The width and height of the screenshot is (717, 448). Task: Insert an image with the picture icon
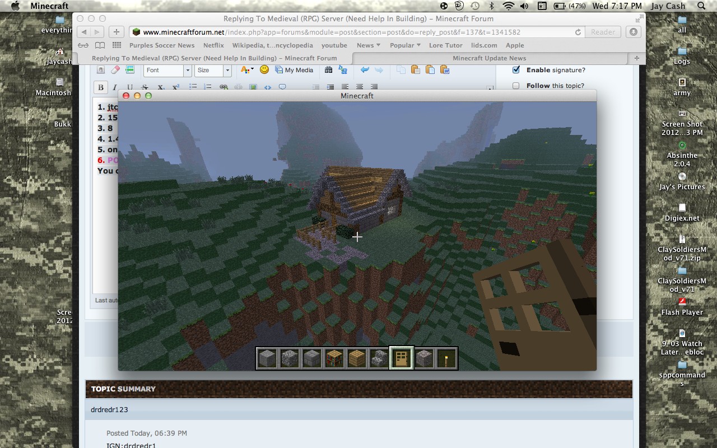pyautogui.click(x=253, y=87)
